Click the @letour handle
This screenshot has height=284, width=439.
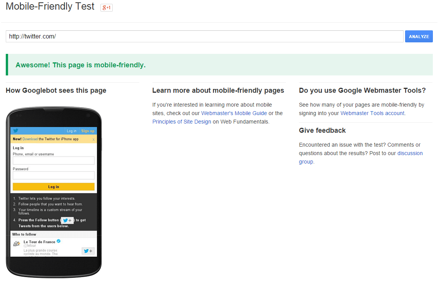pyautogui.click(x=30, y=246)
